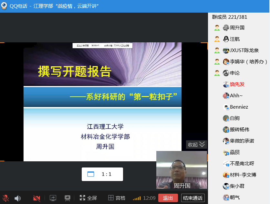Check the network signal strength bars

[137, 198]
